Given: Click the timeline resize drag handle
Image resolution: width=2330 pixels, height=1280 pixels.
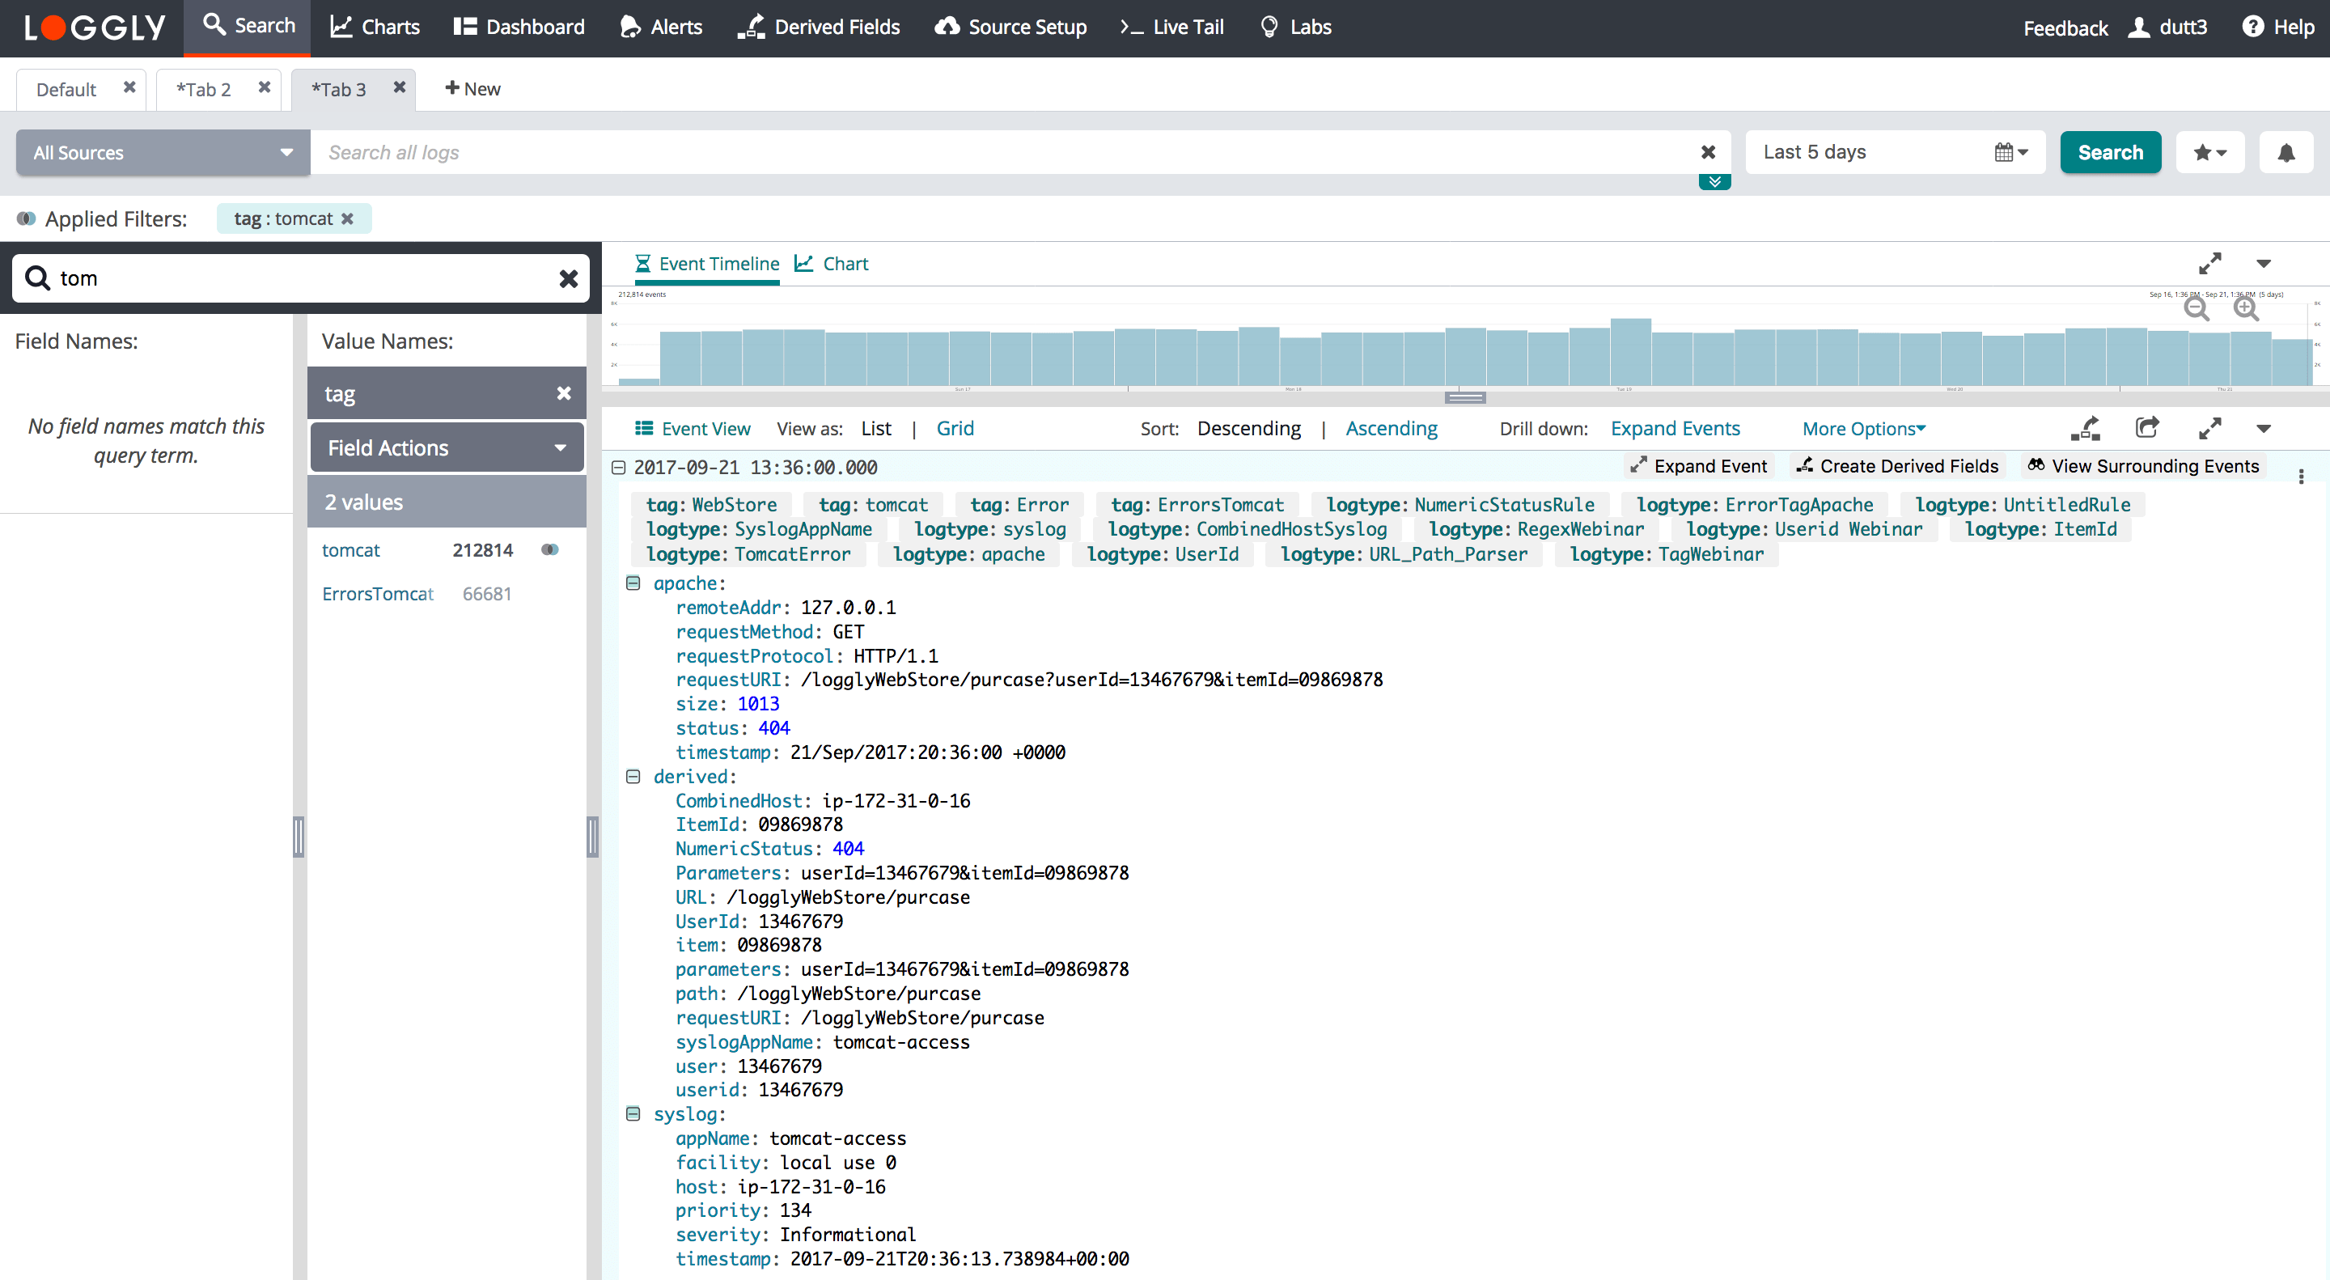Looking at the screenshot, I should point(1464,397).
